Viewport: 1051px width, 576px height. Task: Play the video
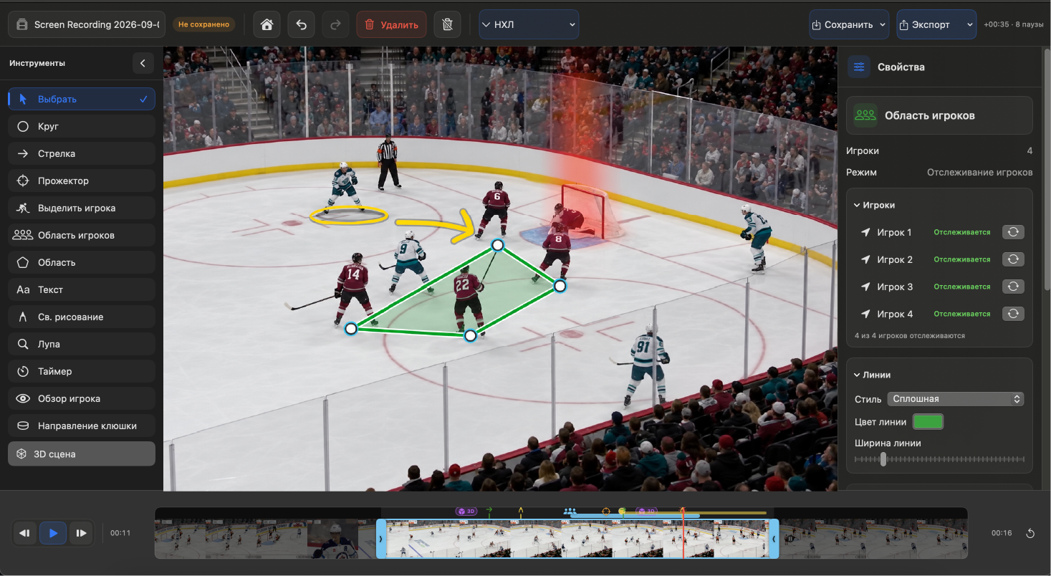click(53, 533)
